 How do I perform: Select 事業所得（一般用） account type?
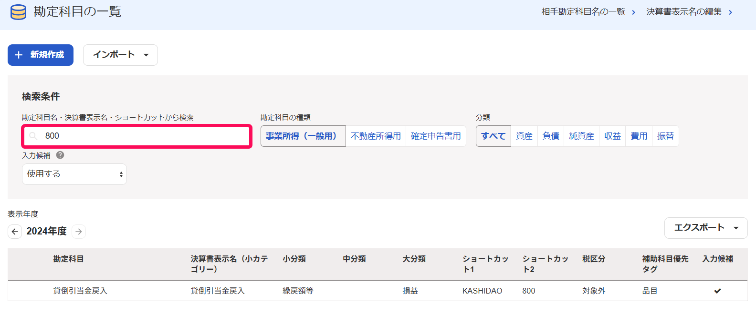[303, 136]
